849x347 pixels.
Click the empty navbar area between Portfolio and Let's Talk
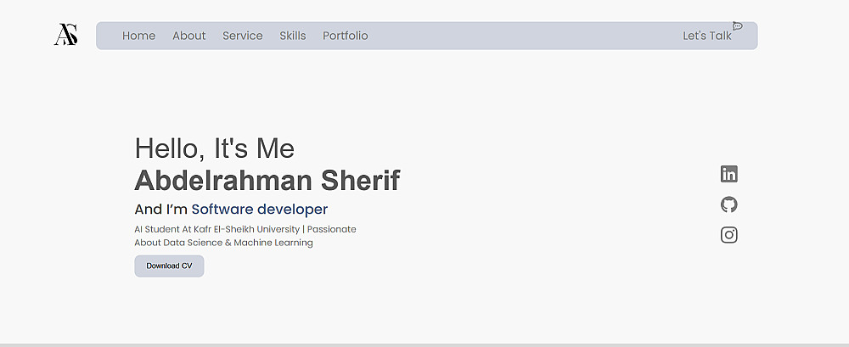click(x=525, y=36)
